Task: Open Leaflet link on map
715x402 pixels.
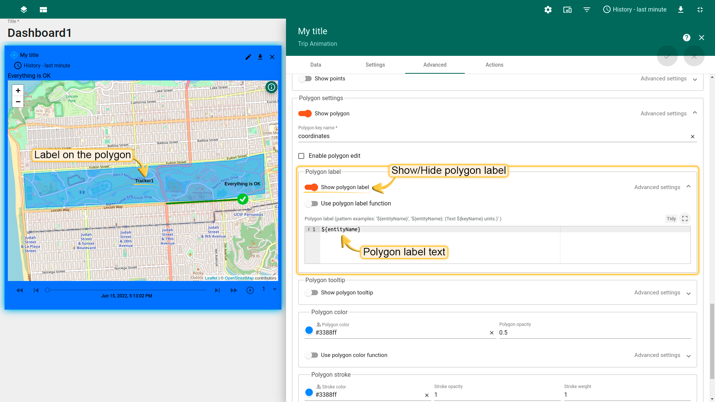Action: [x=211, y=278]
